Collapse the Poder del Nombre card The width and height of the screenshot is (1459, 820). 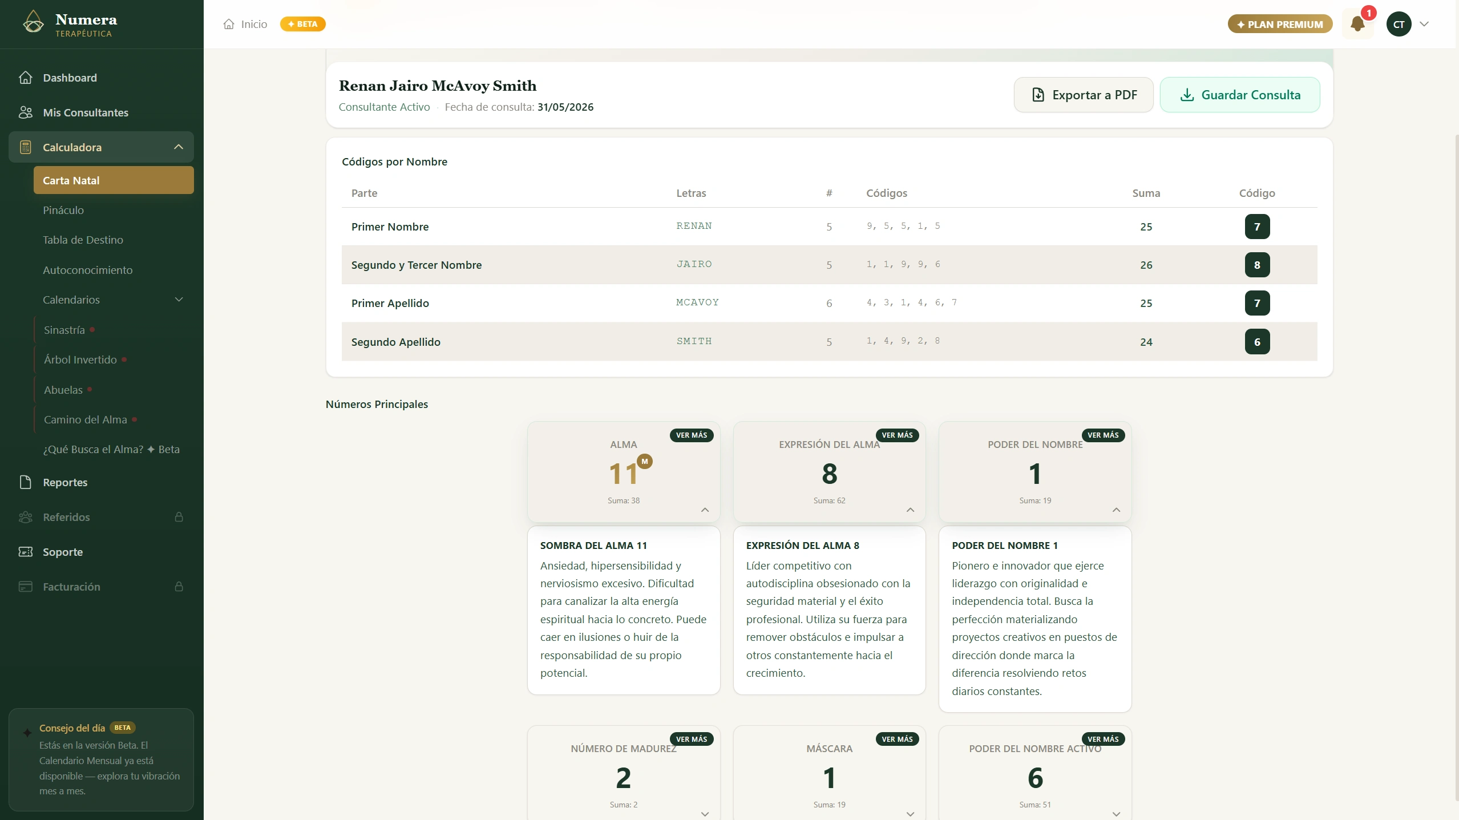[x=1116, y=510]
